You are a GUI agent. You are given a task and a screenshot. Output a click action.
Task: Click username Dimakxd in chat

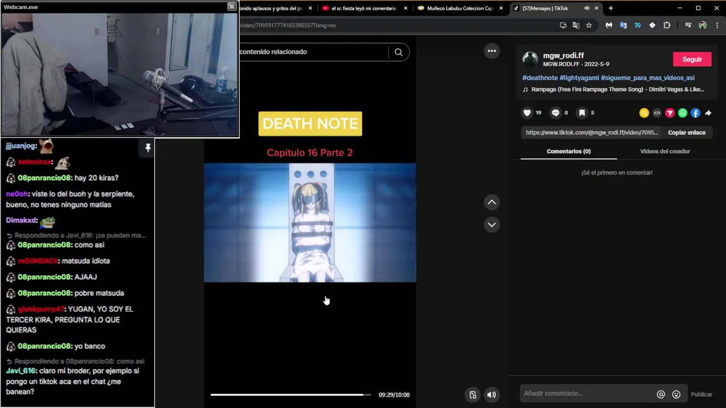tap(22, 220)
